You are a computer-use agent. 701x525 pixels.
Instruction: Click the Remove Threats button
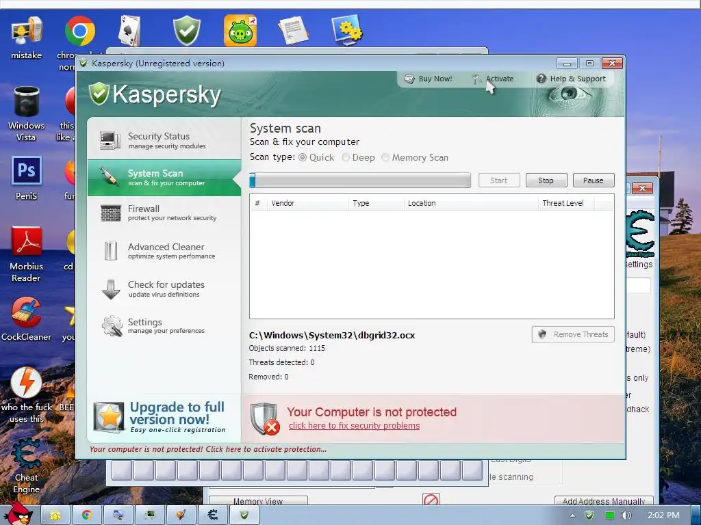pyautogui.click(x=573, y=334)
